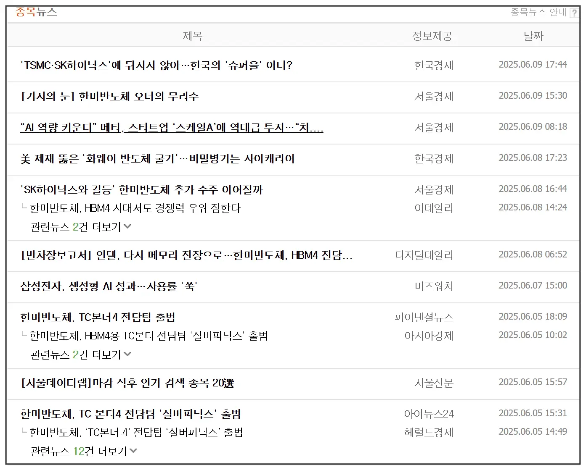Click date 2025.06.09 08:18
The width and height of the screenshot is (586, 470).
tap(533, 127)
